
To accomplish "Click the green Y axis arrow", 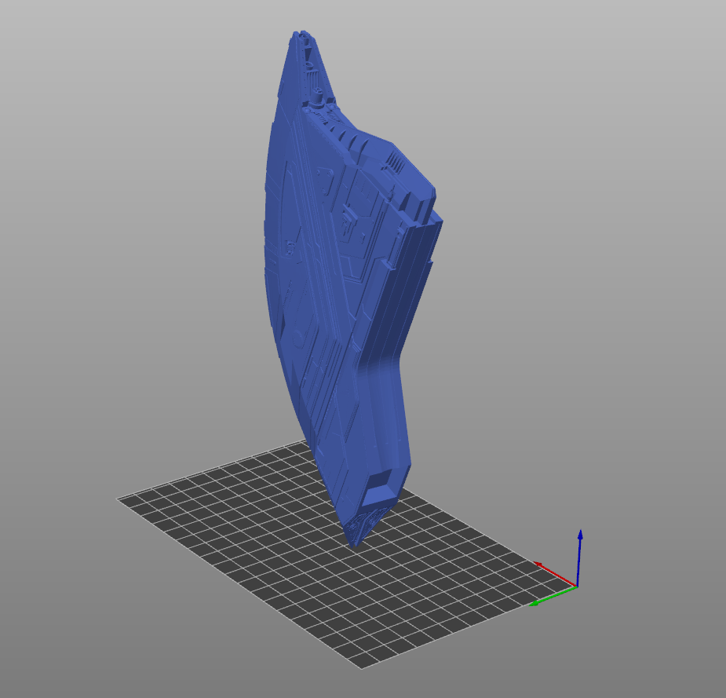I will (x=553, y=596).
